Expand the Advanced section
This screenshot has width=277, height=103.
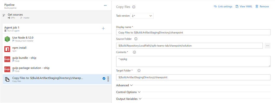pos(124,85)
